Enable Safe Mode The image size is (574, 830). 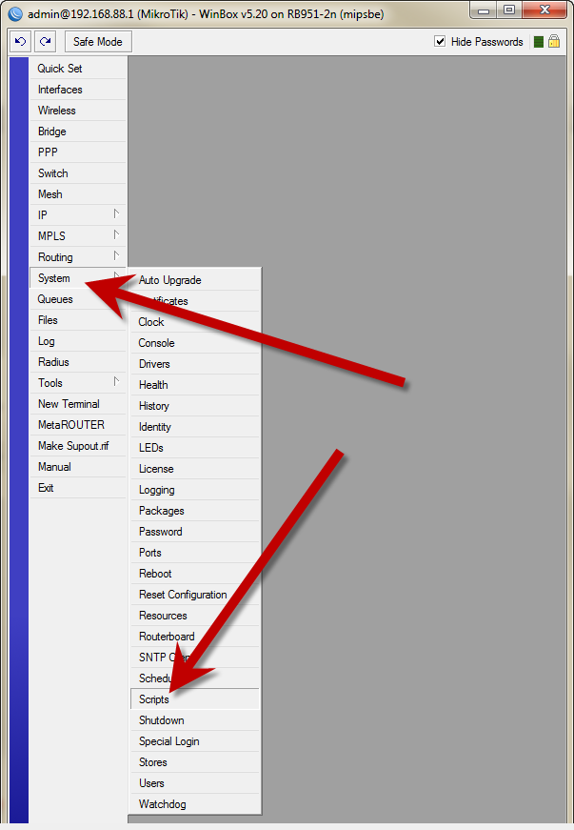97,42
